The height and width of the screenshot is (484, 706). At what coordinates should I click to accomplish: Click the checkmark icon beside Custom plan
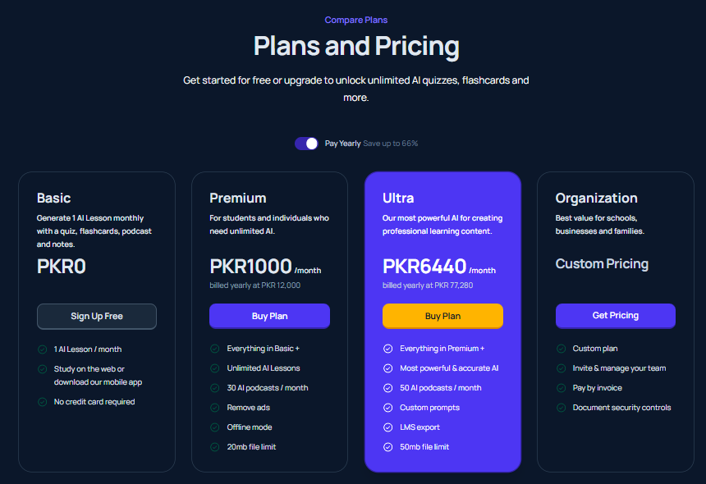pos(561,349)
